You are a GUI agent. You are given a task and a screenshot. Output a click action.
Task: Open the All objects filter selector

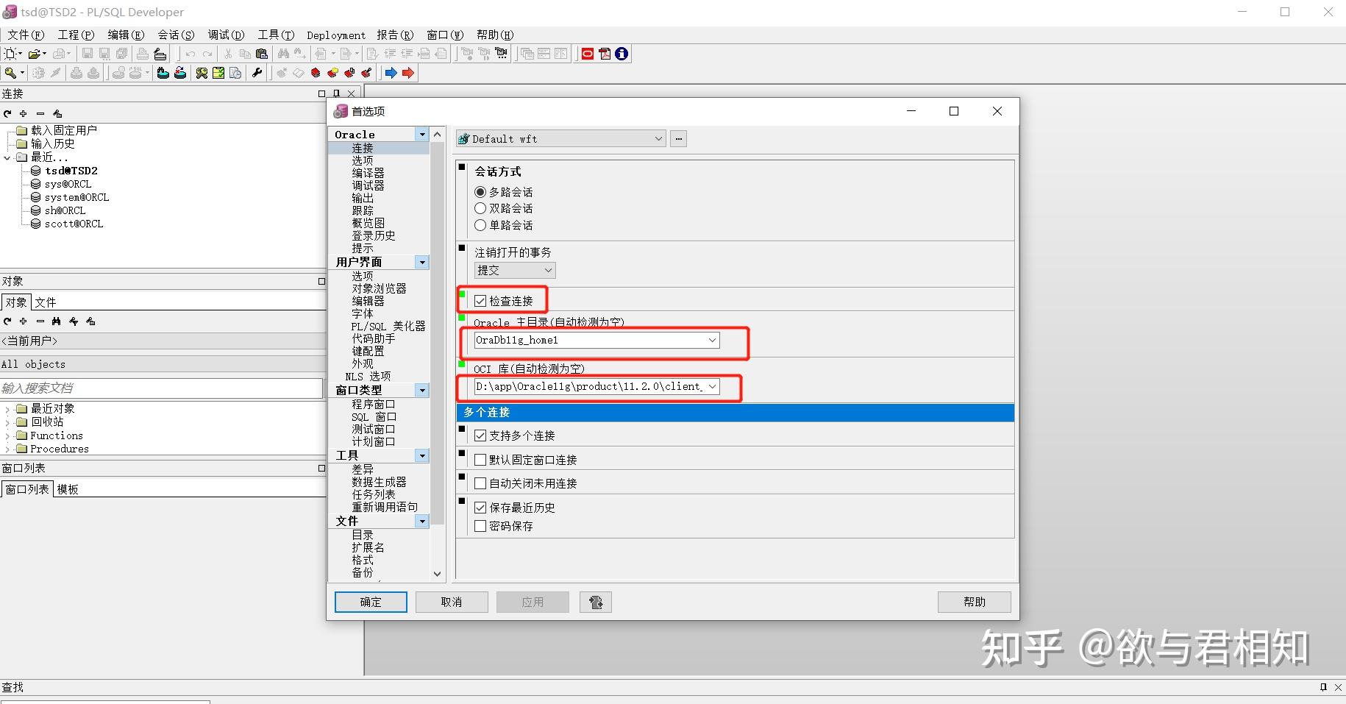(x=163, y=364)
